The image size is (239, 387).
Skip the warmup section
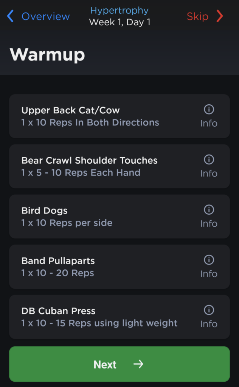tap(197, 17)
